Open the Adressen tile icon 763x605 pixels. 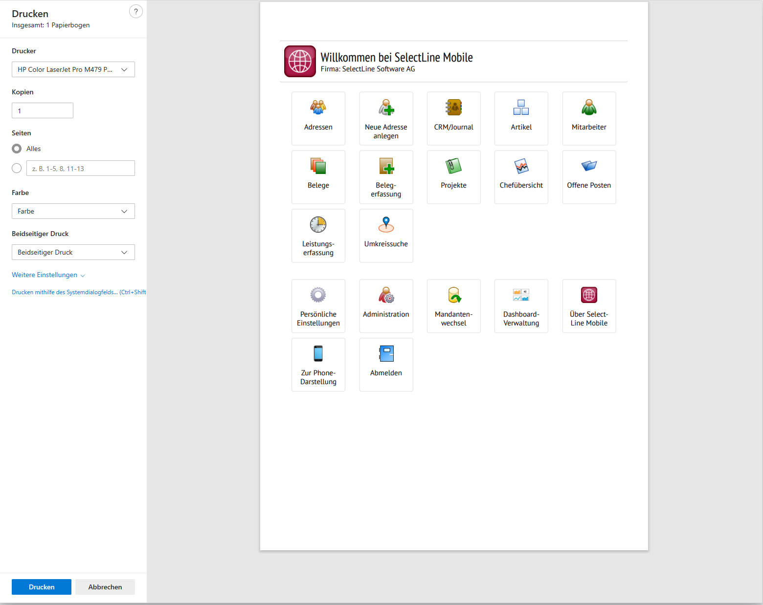318,108
